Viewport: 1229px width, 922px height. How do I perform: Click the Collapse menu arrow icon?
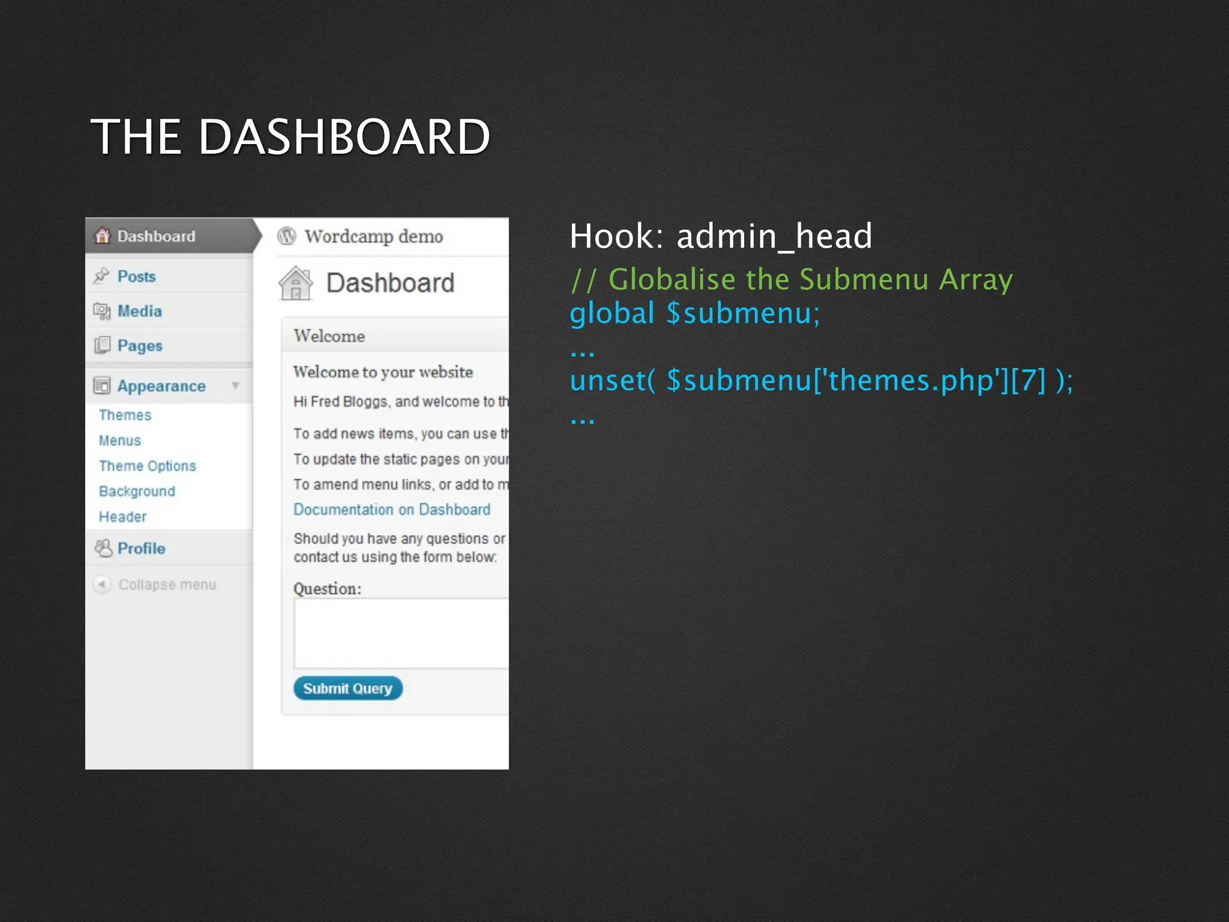point(102,584)
